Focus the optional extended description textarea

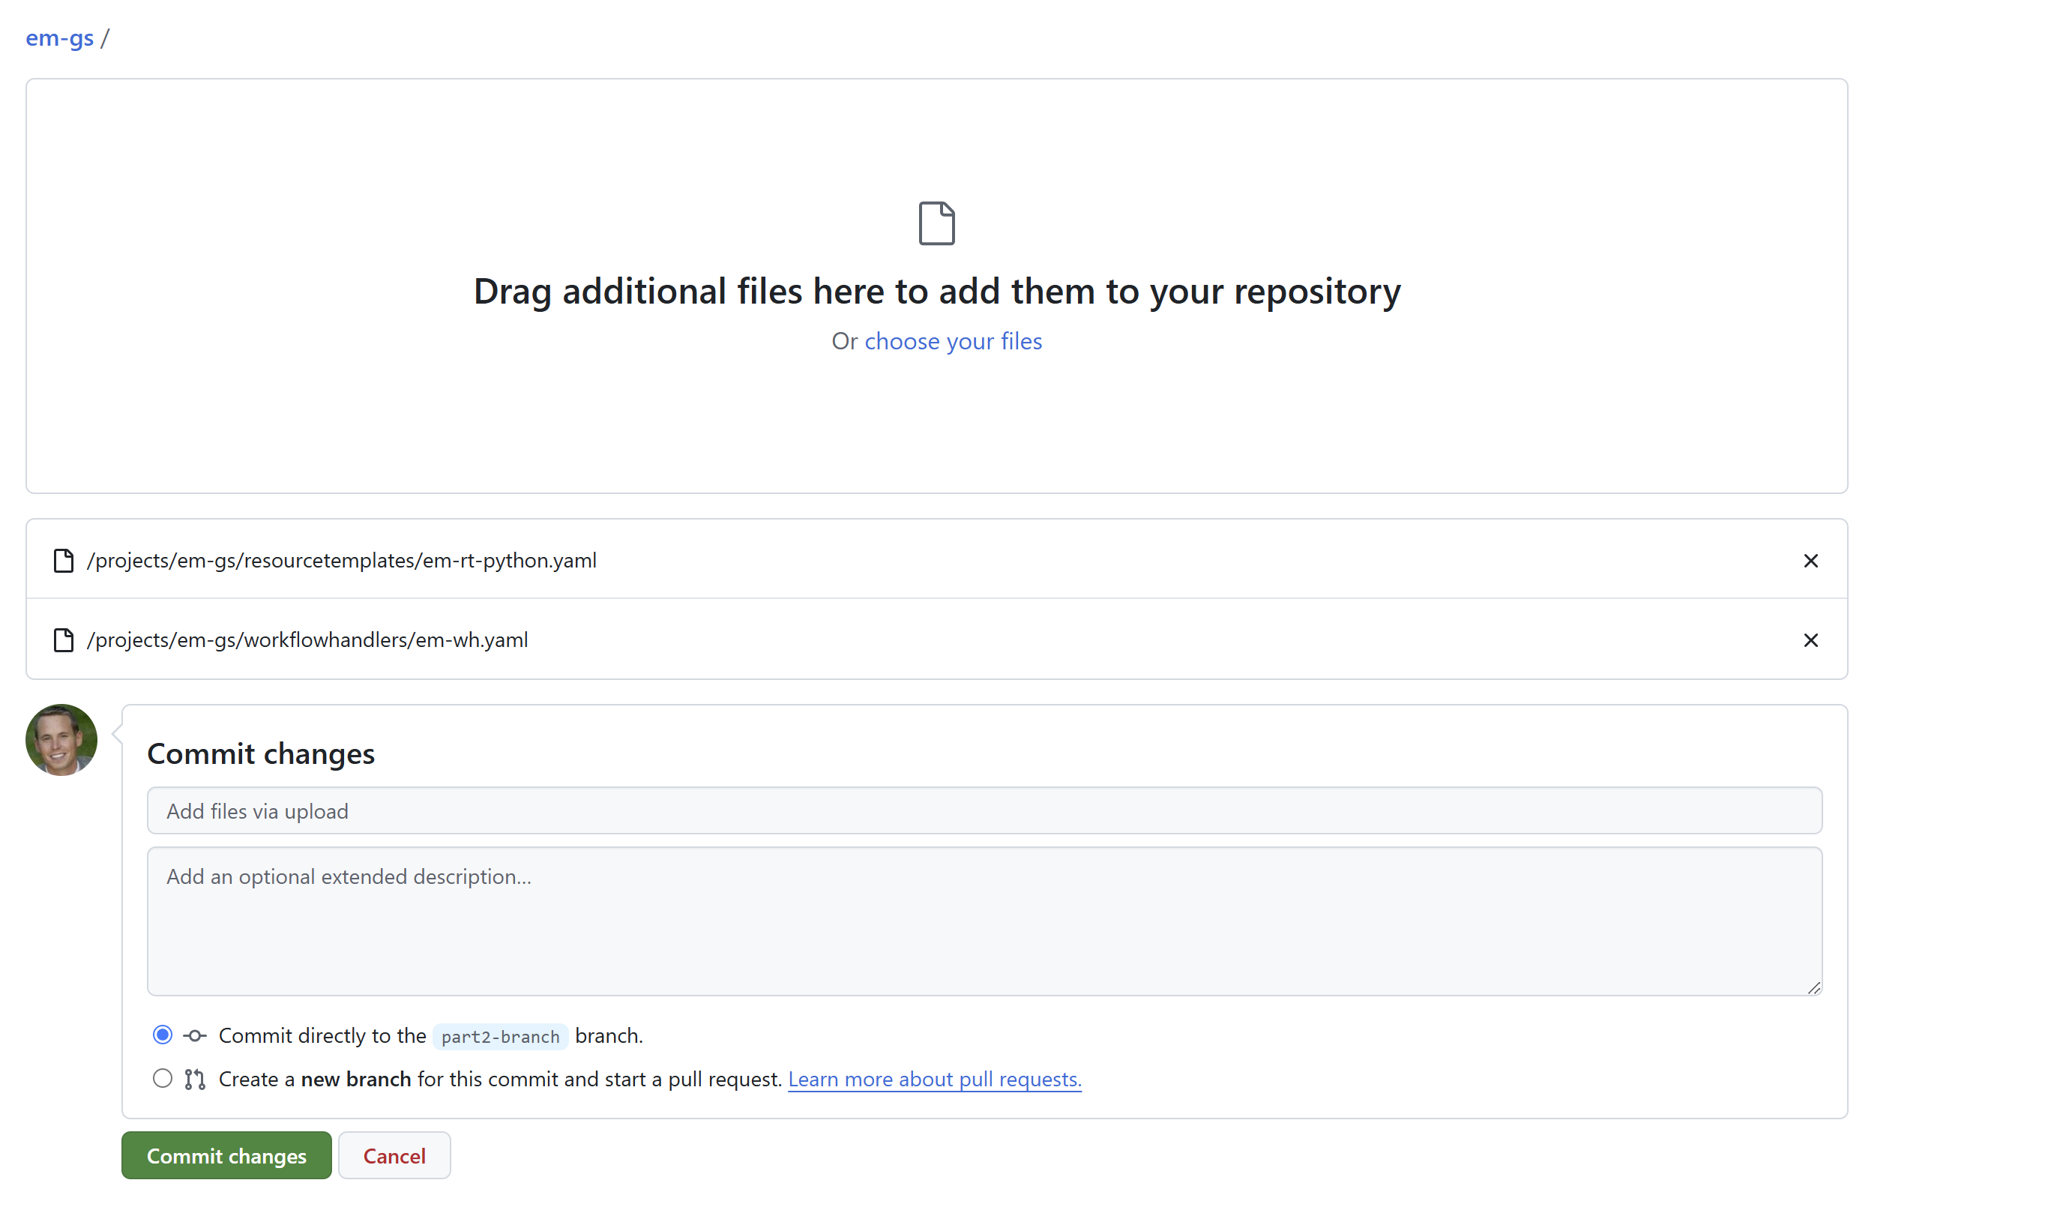tap(984, 921)
